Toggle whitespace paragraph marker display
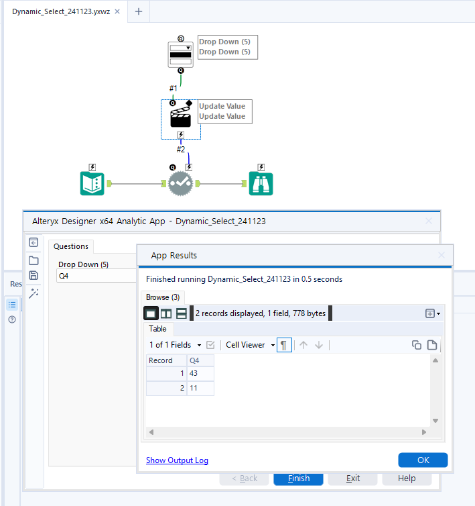The height and width of the screenshot is (506, 475). pyautogui.click(x=284, y=345)
